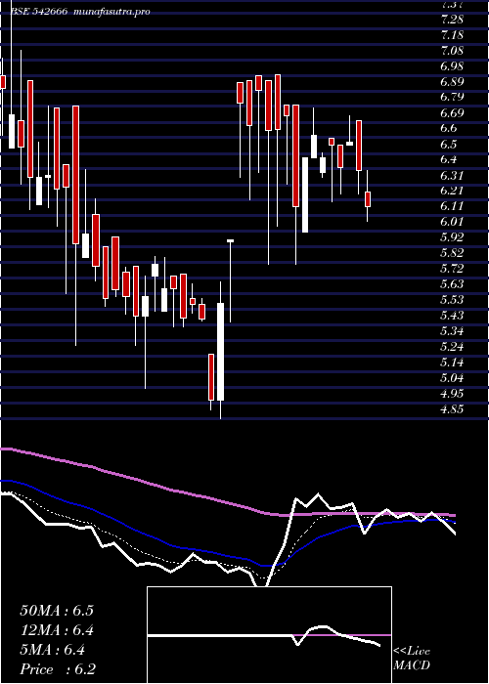Click the <<Live MACD label
This screenshot has width=489, height=684.
(x=412, y=659)
